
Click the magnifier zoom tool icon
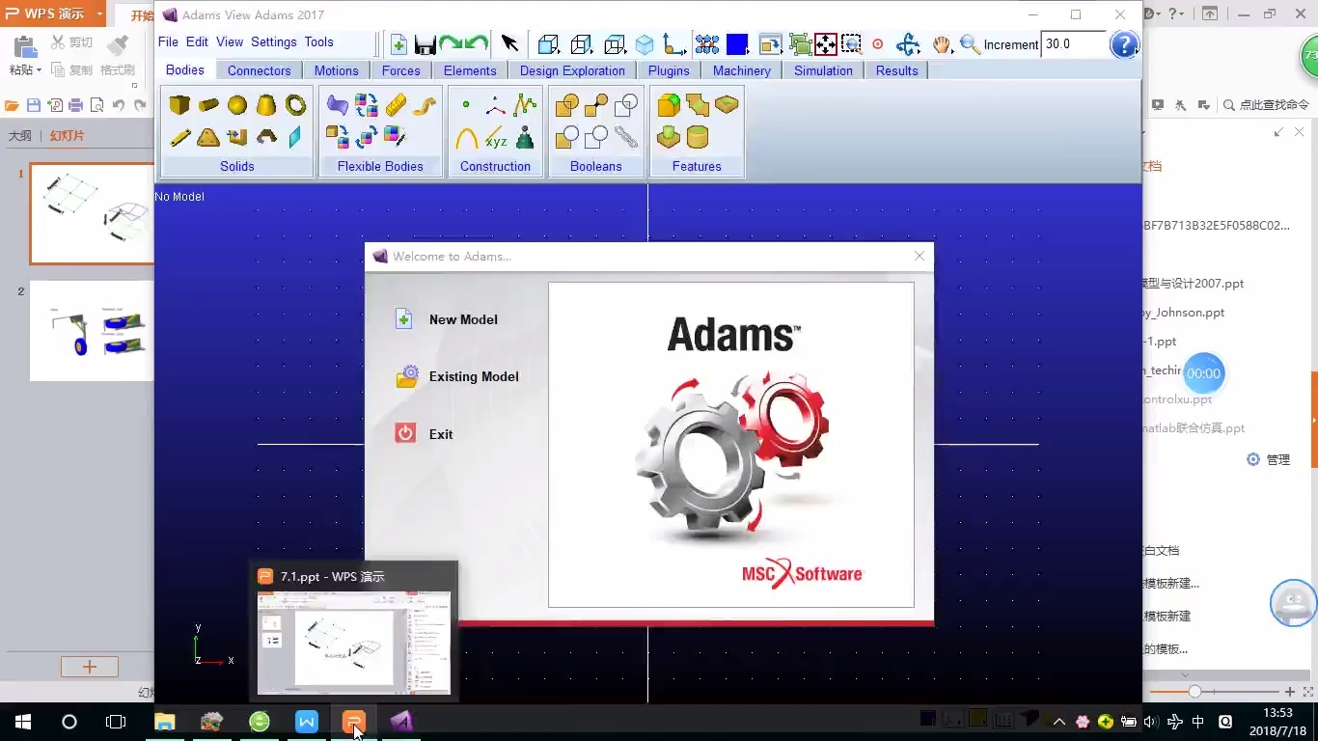tap(970, 44)
